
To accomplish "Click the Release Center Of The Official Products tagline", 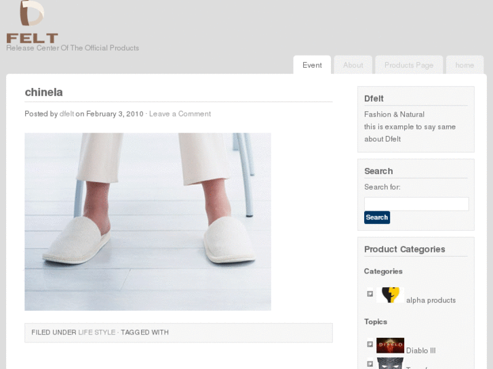I will tap(73, 48).
